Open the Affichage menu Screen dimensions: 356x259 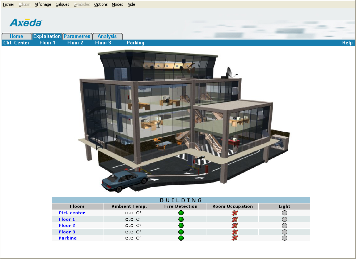[43, 4]
